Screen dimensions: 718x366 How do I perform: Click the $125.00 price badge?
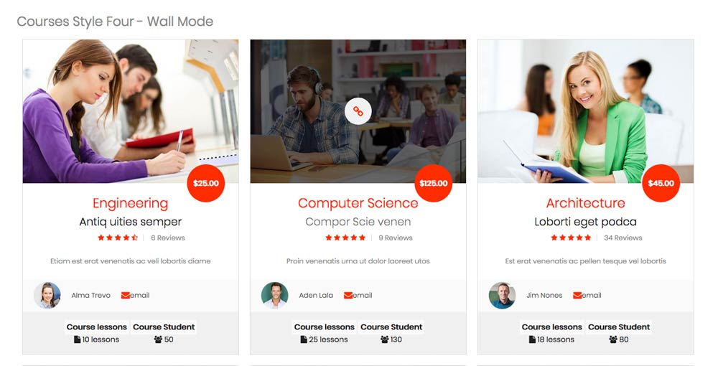(434, 183)
